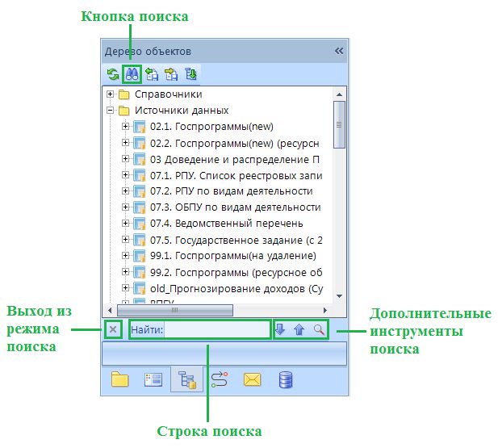The width and height of the screenshot is (498, 448).
Task: Select 07.2. РПУ по видам деятельности
Action: click(x=231, y=191)
